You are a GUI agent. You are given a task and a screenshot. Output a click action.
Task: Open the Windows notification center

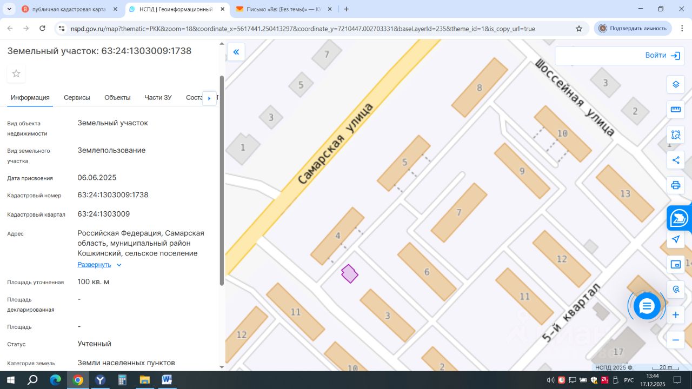tap(676, 380)
